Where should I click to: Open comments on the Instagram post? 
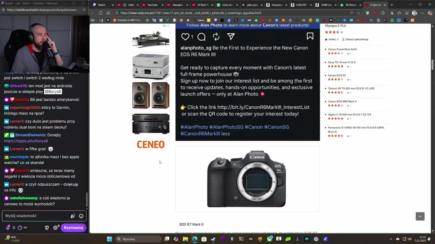pos(201,37)
